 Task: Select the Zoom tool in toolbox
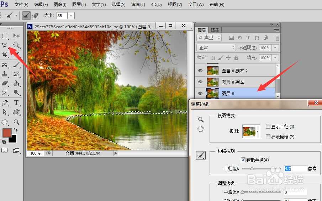pyautogui.click(x=16, y=122)
